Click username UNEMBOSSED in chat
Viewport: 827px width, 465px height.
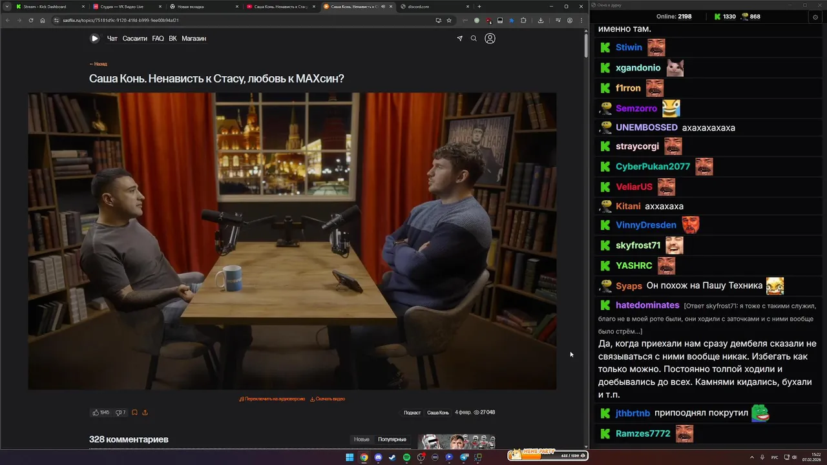647,127
